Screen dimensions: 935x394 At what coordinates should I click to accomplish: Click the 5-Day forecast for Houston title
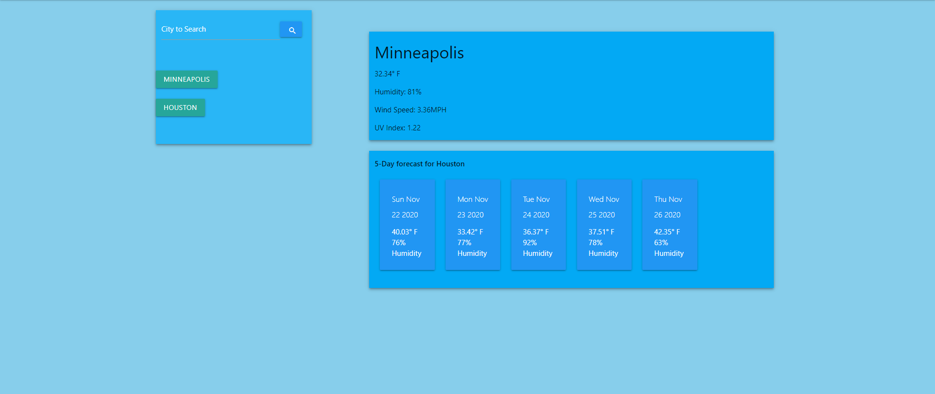(x=420, y=164)
